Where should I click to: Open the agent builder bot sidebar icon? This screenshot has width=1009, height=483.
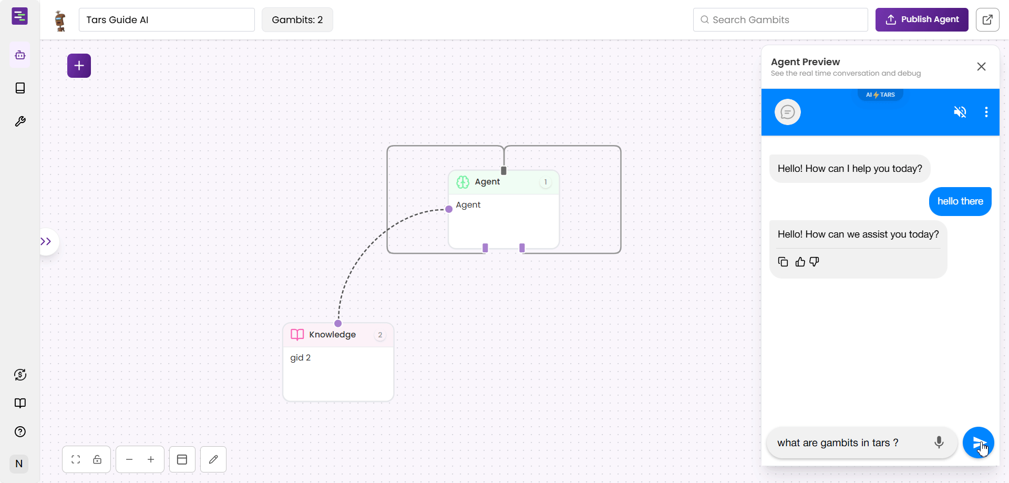20,55
